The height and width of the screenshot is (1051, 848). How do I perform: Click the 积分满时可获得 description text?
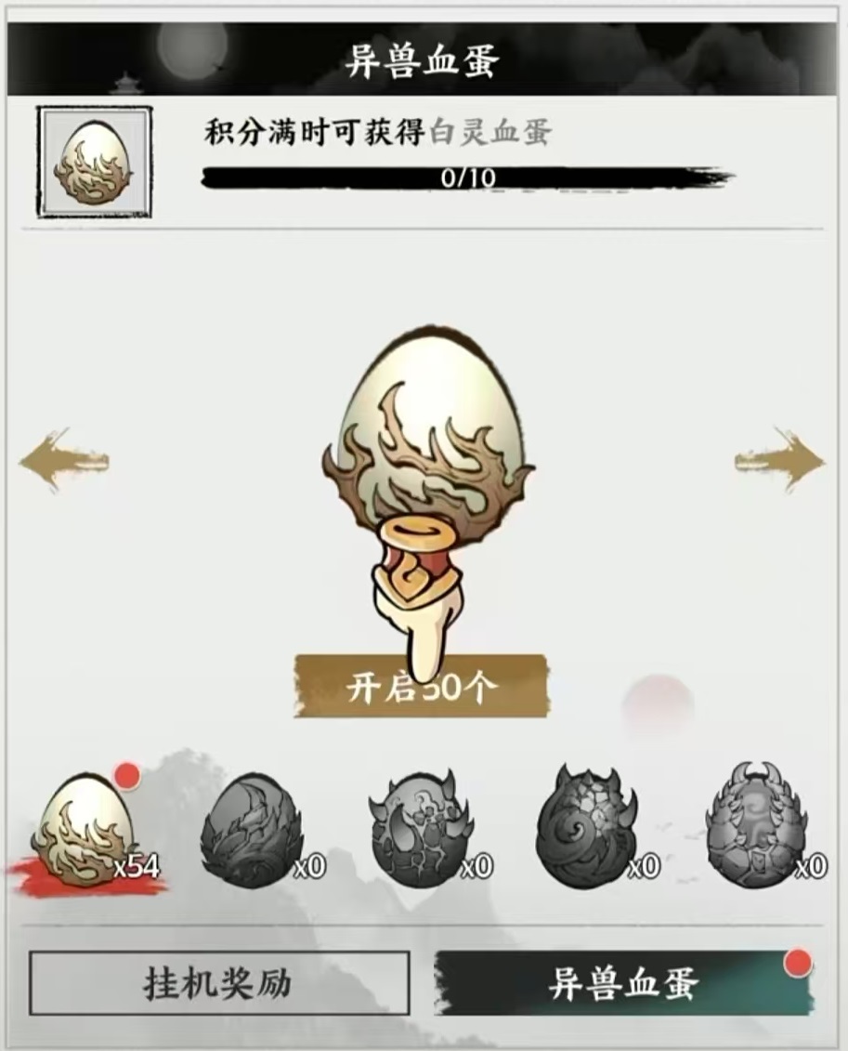pos(315,132)
